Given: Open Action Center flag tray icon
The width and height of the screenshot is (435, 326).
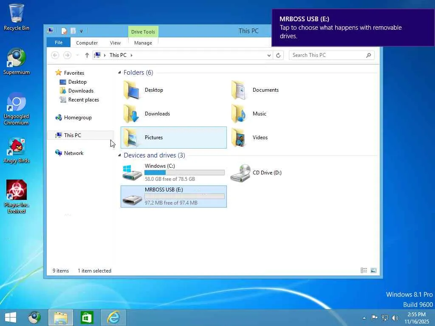Looking at the screenshot, I should pos(375,318).
